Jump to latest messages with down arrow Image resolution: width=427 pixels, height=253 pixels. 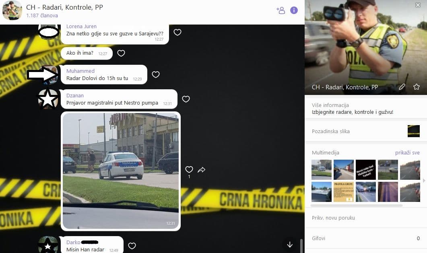(x=290, y=244)
